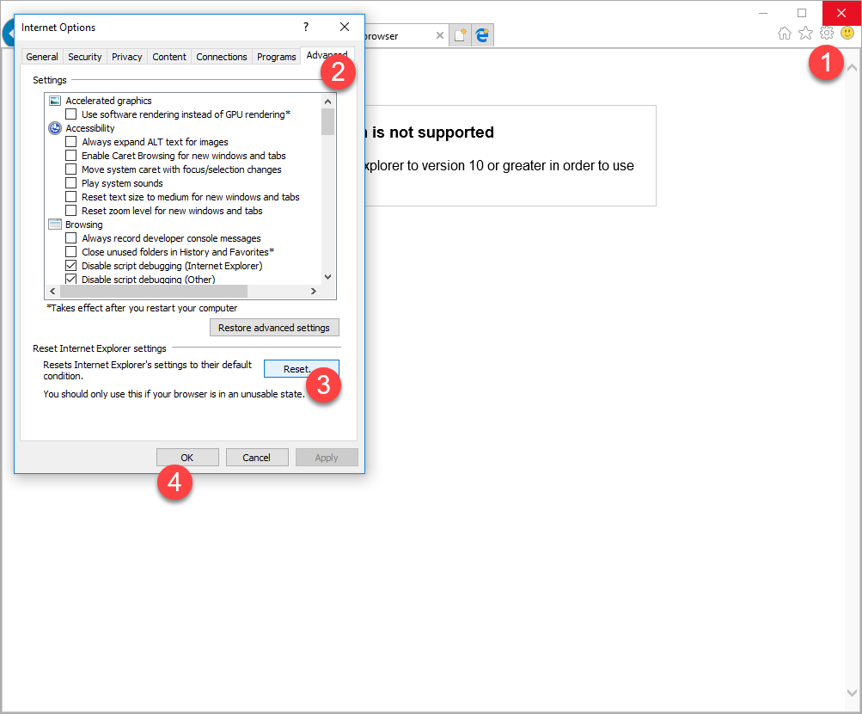Screen dimensions: 862x714
Task: Click the Accessibility icon in the settings list
Action: pyautogui.click(x=53, y=128)
